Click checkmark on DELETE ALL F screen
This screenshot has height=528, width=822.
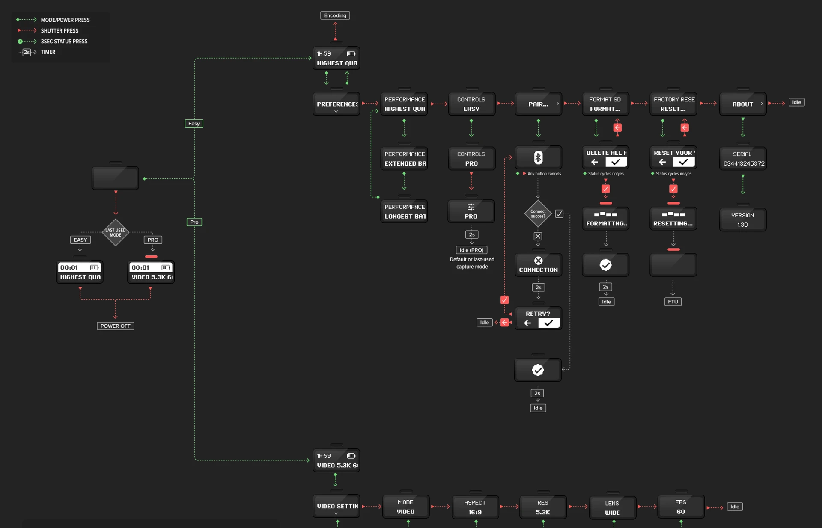point(616,162)
